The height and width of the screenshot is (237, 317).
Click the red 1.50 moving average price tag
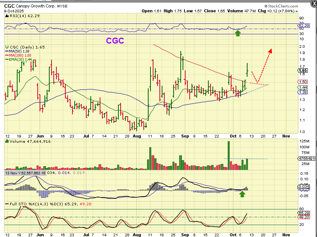click(303, 82)
